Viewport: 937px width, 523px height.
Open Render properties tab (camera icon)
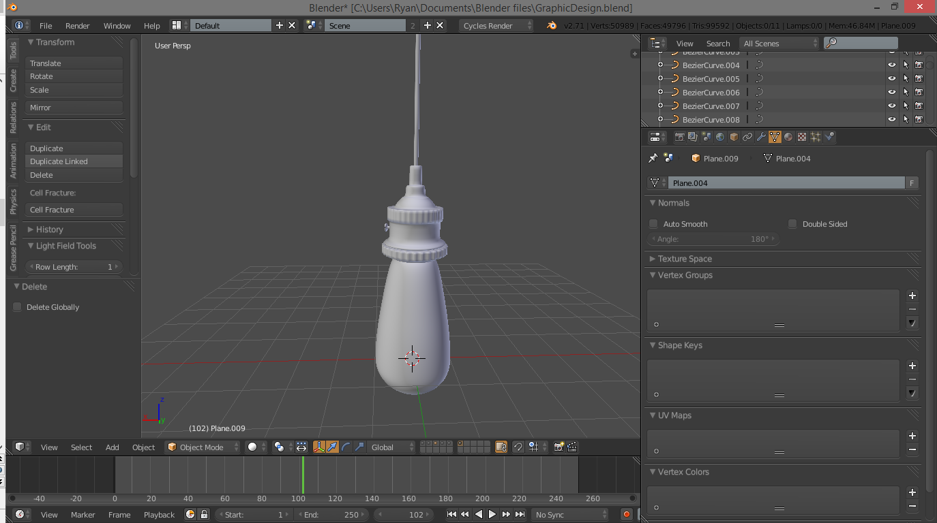tap(679, 137)
